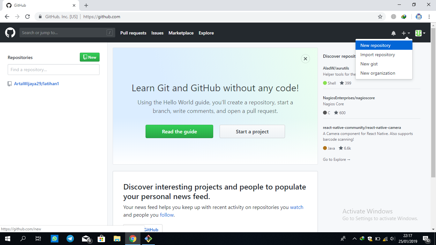436x245 pixels.
Task: Select New repository from the dropdown
Action: click(384, 45)
